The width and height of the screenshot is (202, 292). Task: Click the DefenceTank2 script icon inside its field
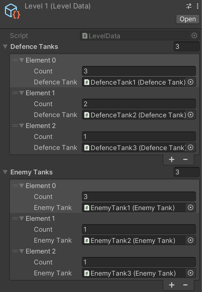click(x=86, y=115)
